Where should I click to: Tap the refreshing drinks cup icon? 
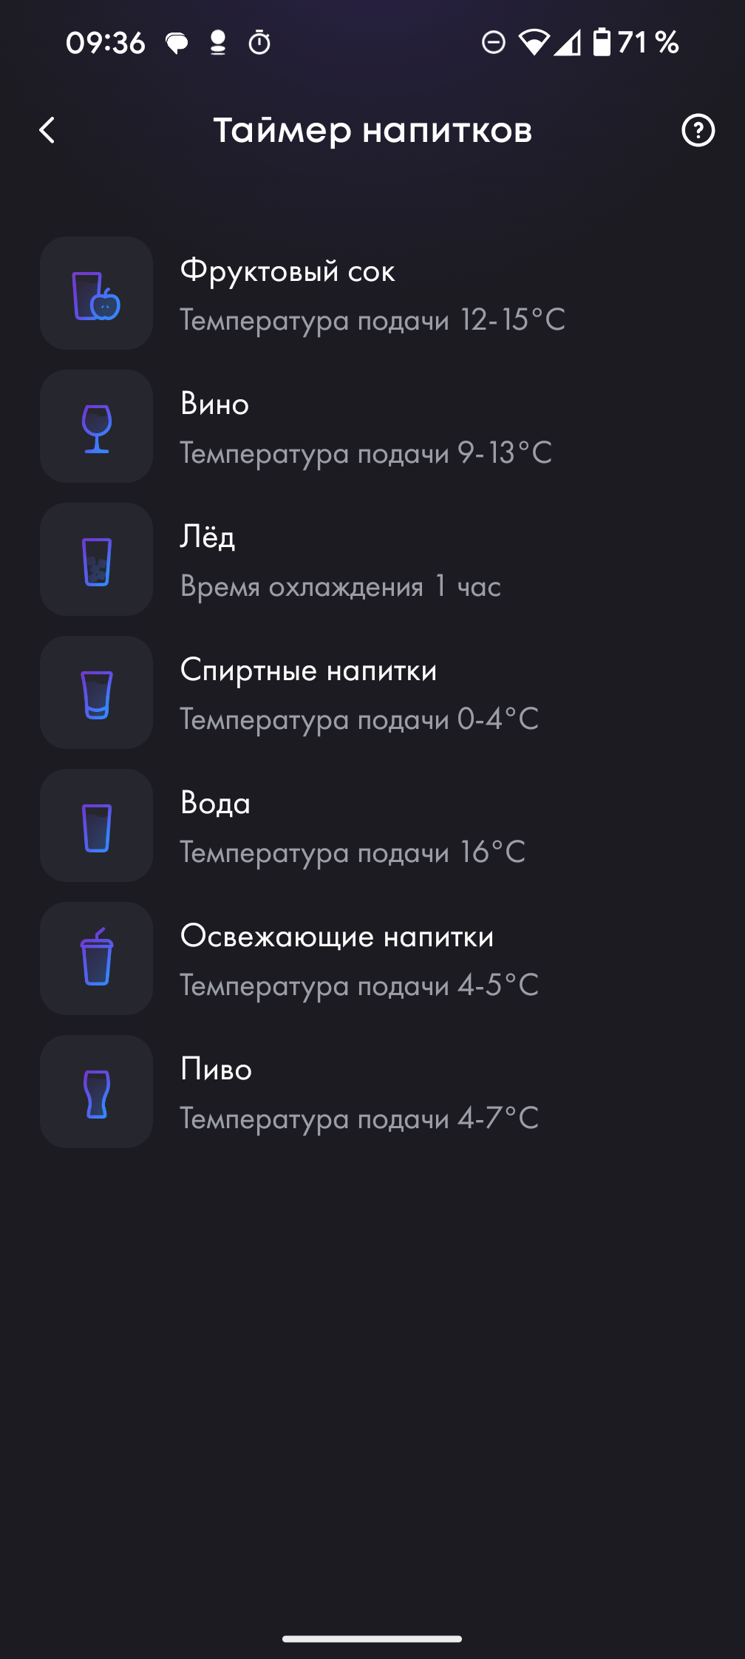coord(97,959)
